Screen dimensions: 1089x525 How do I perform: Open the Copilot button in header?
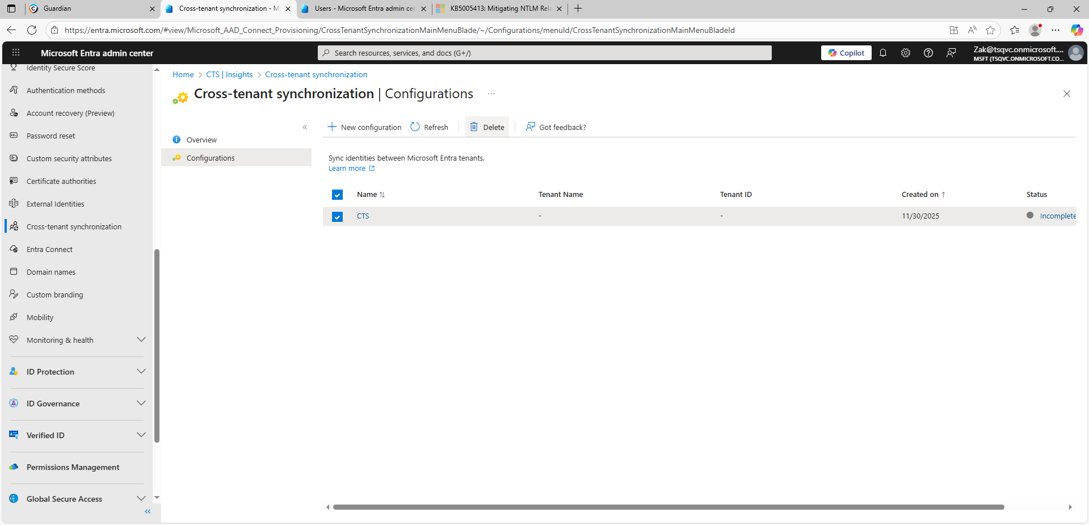coord(846,53)
